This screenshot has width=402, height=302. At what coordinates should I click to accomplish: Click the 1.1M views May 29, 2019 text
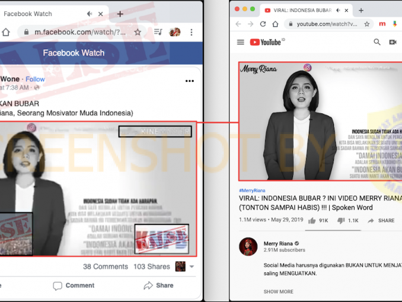(x=271, y=220)
